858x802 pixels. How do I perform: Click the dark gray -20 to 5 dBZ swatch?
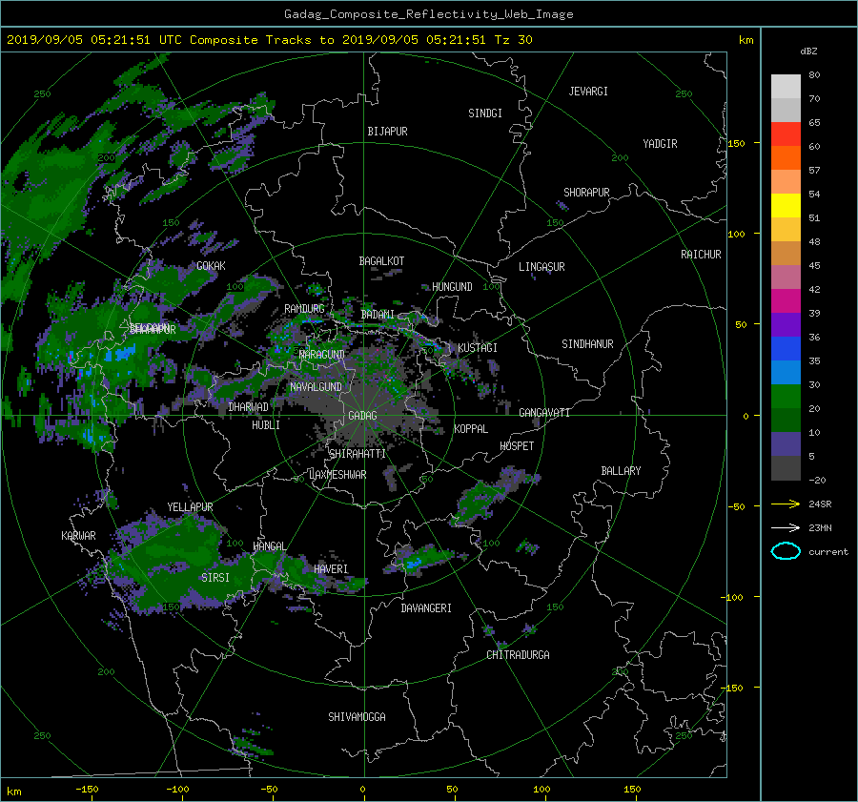(x=786, y=468)
